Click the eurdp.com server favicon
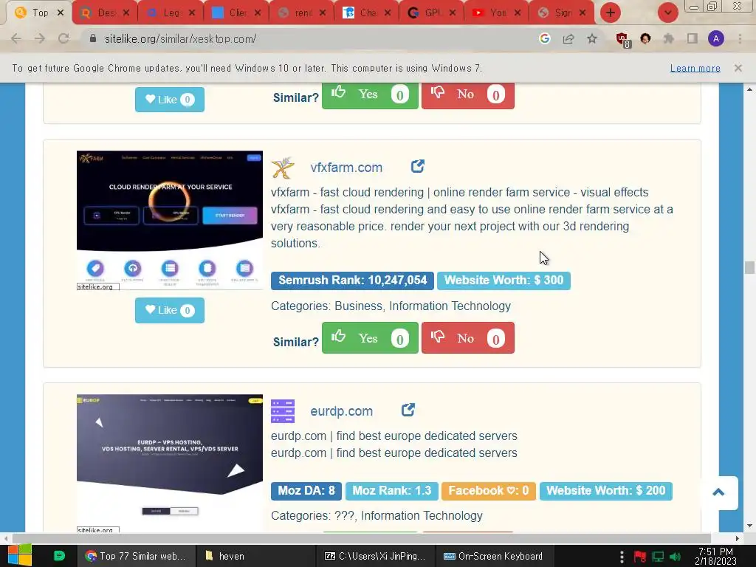Image resolution: width=756 pixels, height=567 pixels. 283,411
